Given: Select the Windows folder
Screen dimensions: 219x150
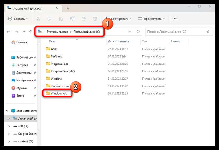Looking at the screenshot, I should coord(54,79).
